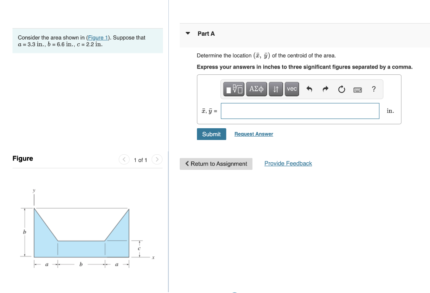Open the math templates palette icon
Viewport: 430px width, 293px height.
233,89
